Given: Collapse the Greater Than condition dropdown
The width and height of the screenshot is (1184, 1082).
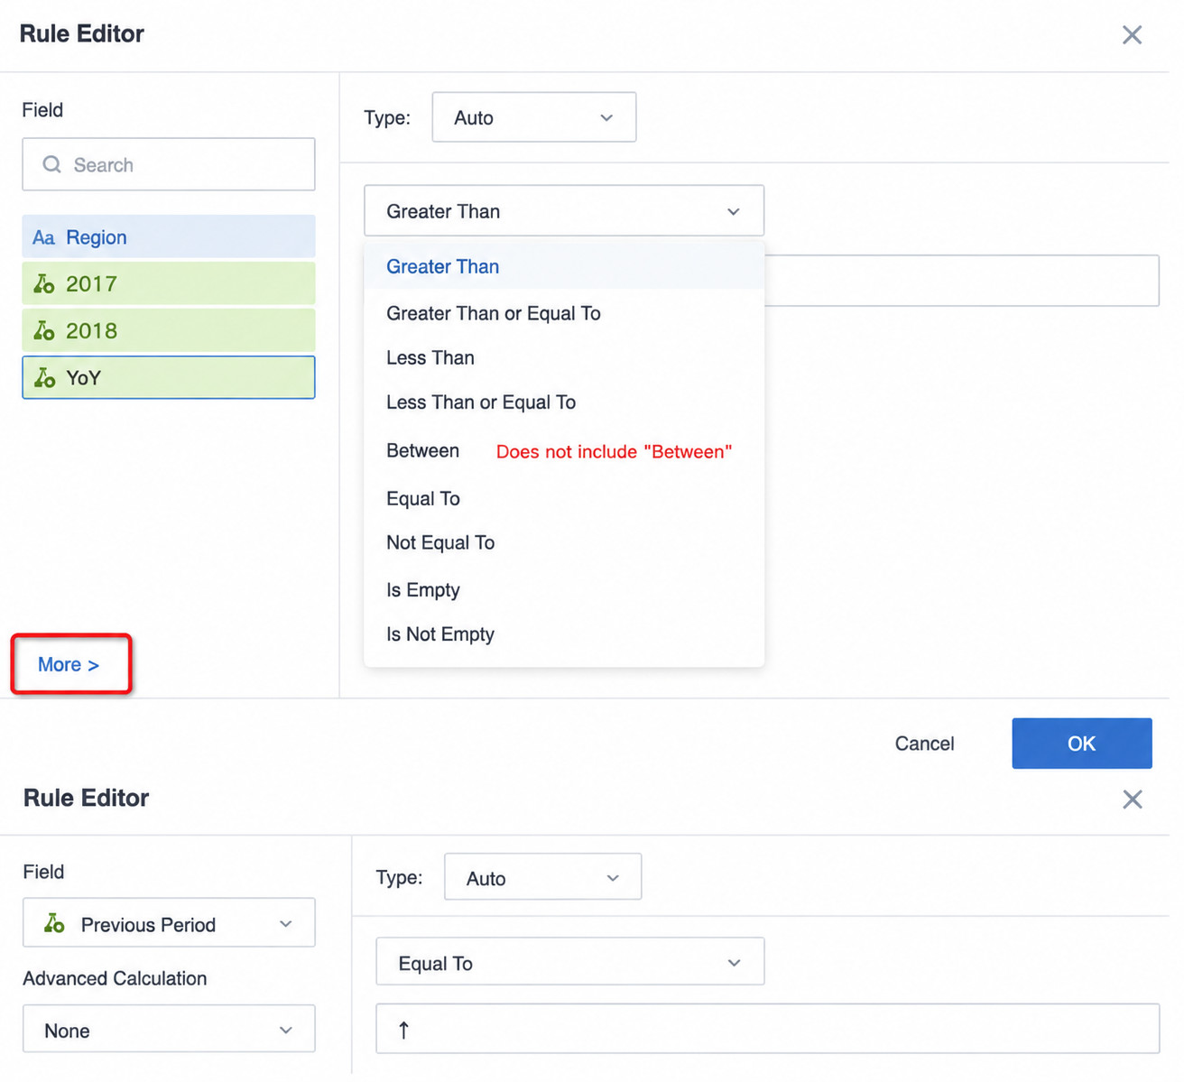Looking at the screenshot, I should (x=564, y=211).
